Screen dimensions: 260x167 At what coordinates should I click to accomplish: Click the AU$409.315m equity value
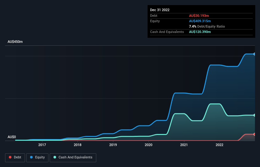[x=200, y=21]
